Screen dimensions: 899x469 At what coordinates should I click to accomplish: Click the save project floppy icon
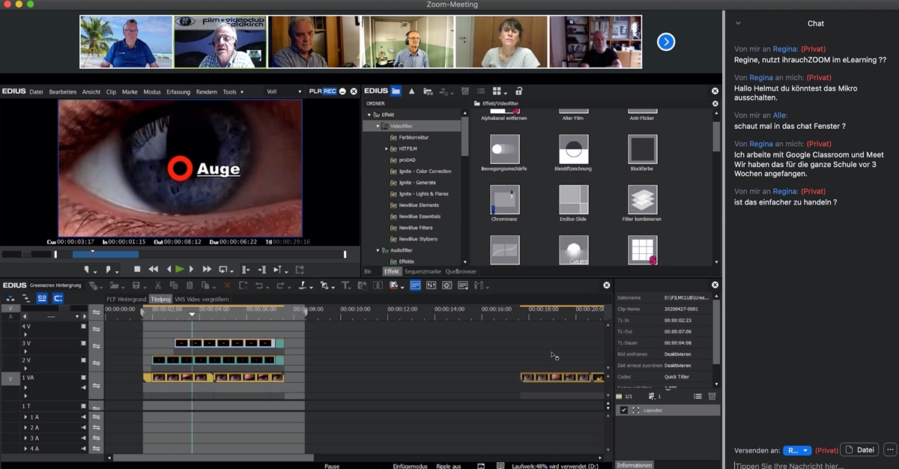pyautogui.click(x=136, y=285)
